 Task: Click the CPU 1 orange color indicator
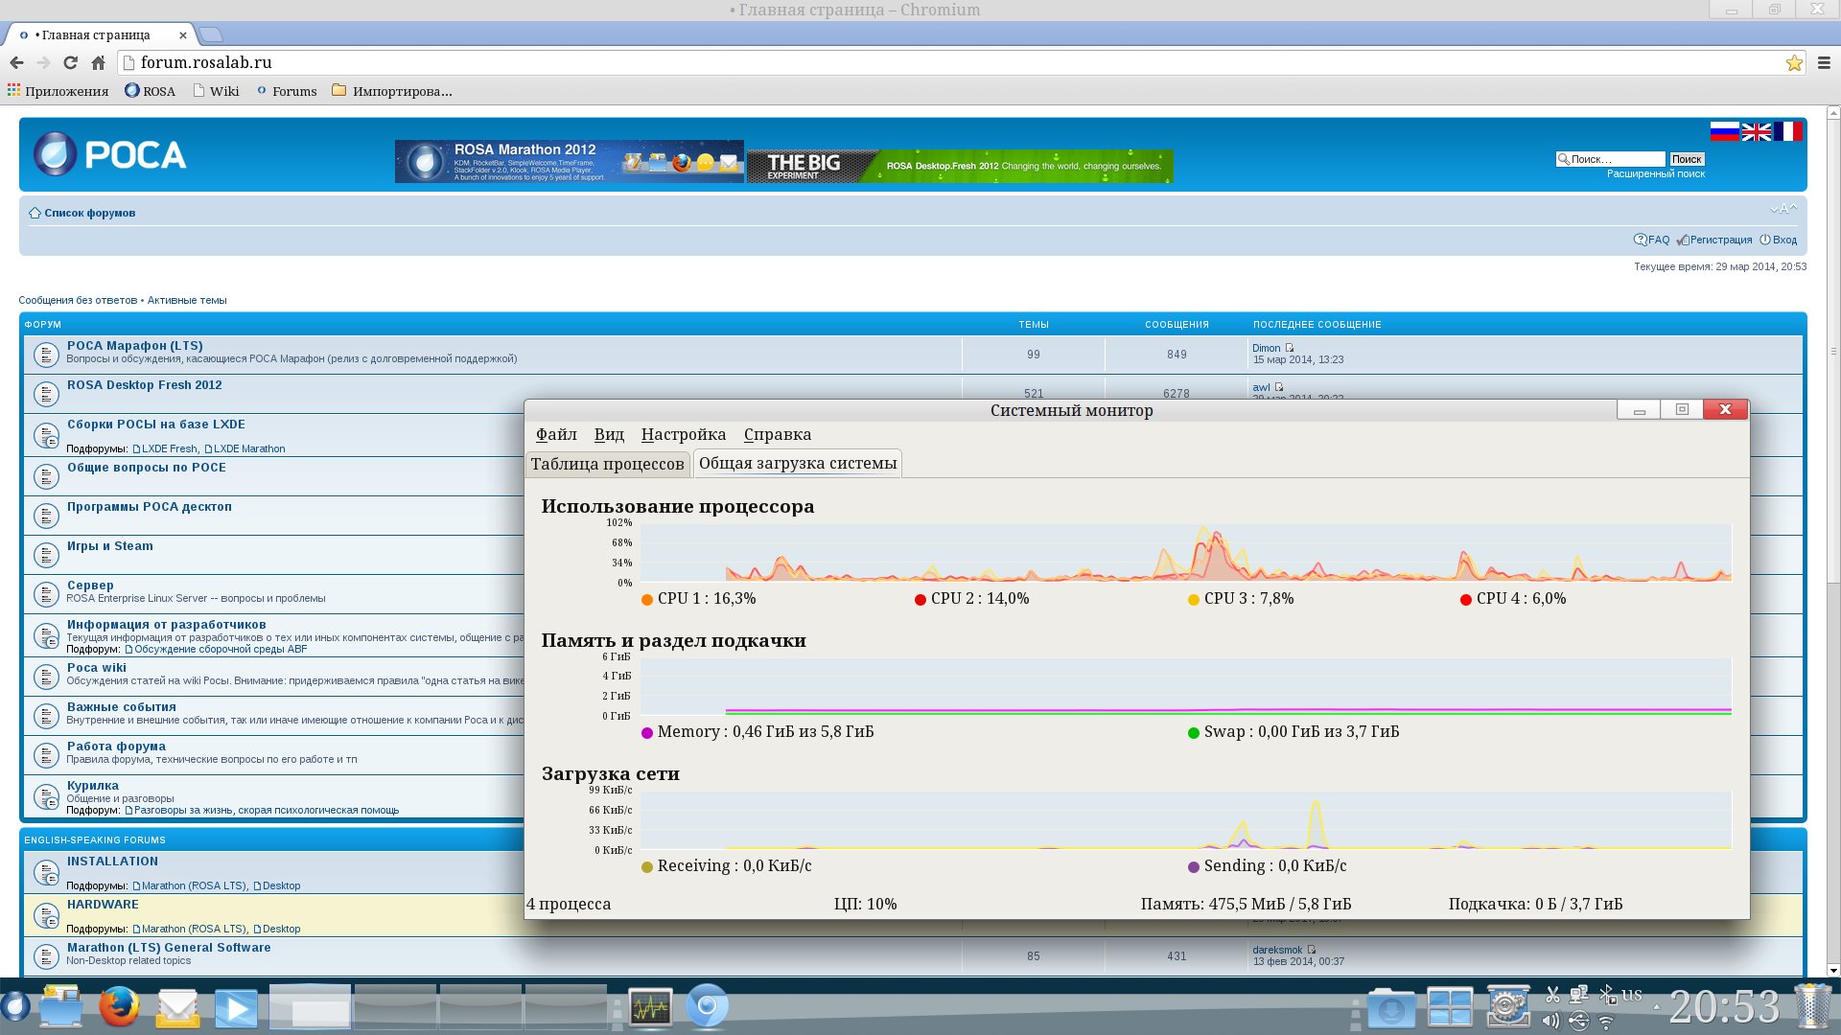647,600
